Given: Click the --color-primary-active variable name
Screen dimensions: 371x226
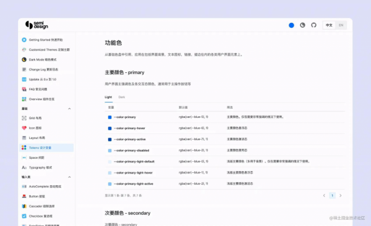Looking at the screenshot, I should (130, 139).
